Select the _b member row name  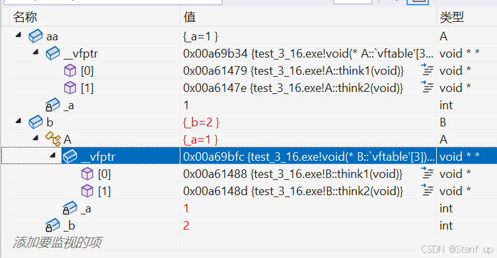[69, 226]
